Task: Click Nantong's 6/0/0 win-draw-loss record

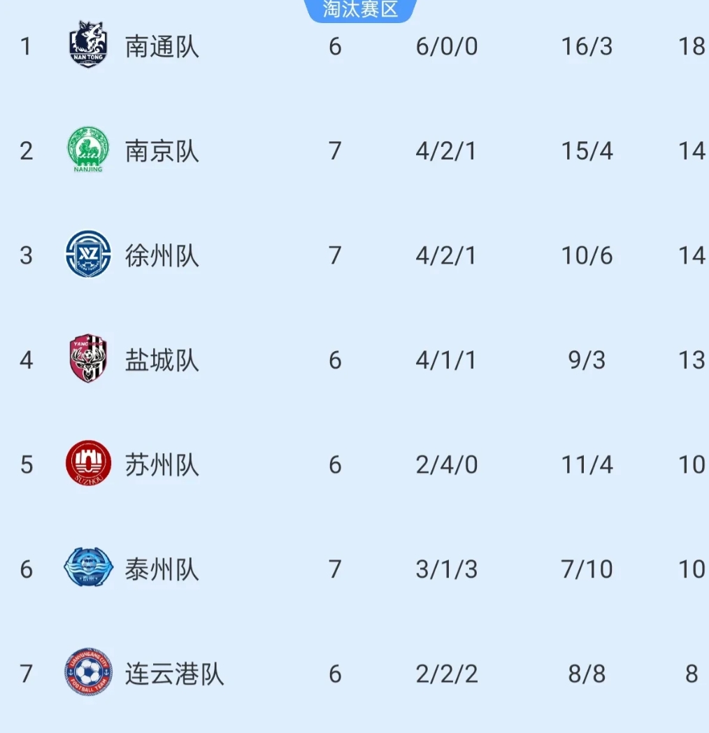Action: pyautogui.click(x=446, y=46)
